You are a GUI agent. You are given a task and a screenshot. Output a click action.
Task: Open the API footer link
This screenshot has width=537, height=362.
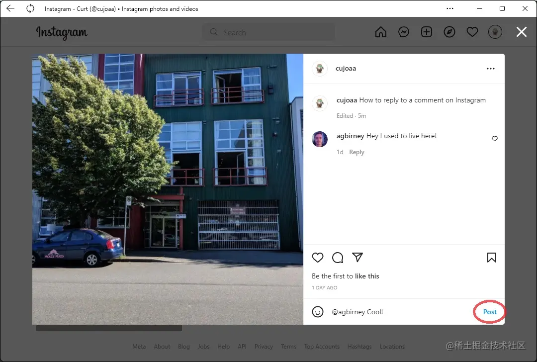click(242, 347)
